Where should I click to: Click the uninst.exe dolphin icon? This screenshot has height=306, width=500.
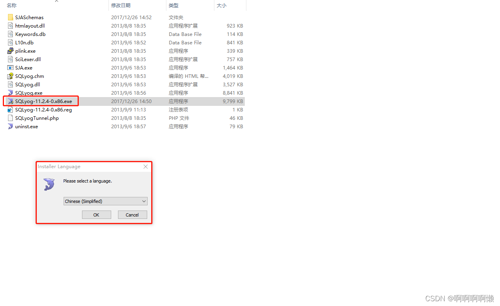(x=10, y=126)
